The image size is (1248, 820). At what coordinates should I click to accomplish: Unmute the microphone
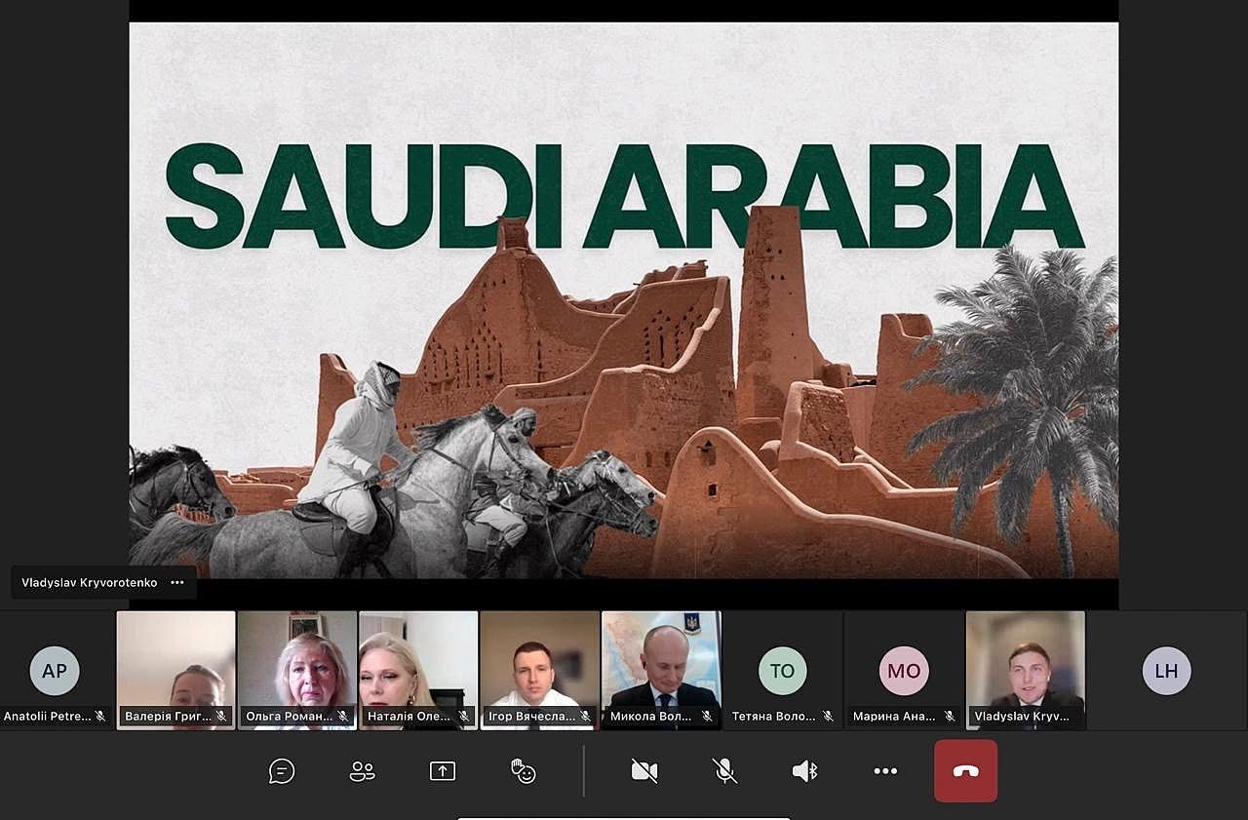tap(723, 771)
